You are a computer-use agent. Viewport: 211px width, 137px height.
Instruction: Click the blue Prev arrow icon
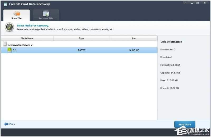click(x=6, y=124)
